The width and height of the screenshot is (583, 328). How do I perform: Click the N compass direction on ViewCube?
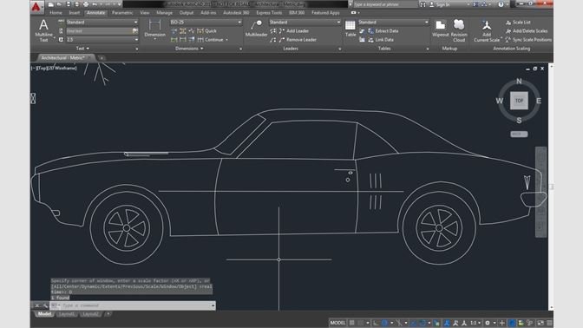coord(519,81)
